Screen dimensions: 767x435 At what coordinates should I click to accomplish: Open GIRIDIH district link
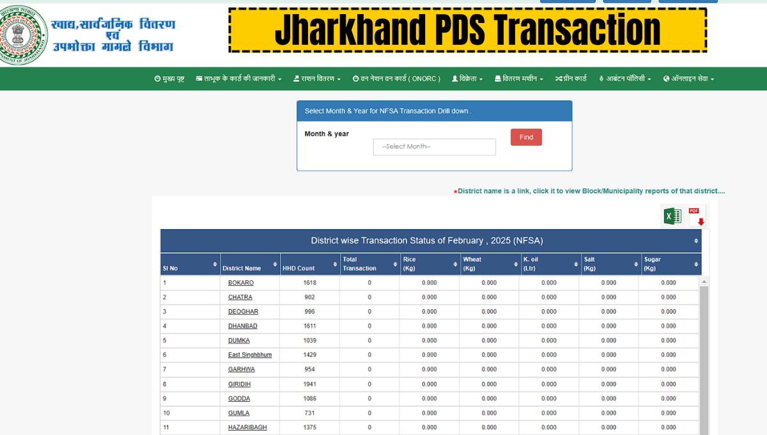tap(240, 384)
